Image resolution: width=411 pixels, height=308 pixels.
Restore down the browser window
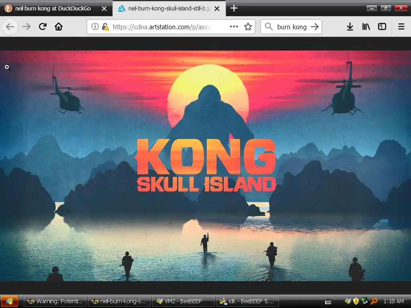386,8
